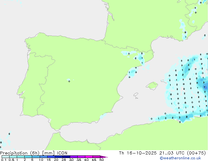
Task: Click the magenta swatch between 40 and 45
Action: tap(89, 157)
